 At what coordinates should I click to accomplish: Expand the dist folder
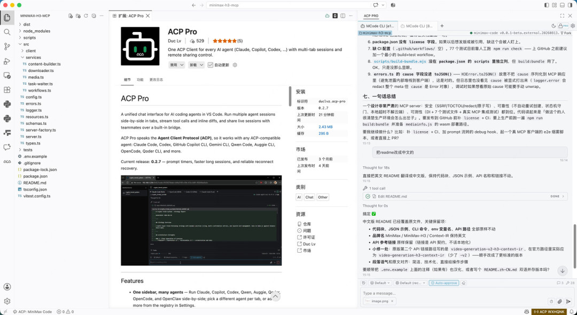click(27, 25)
